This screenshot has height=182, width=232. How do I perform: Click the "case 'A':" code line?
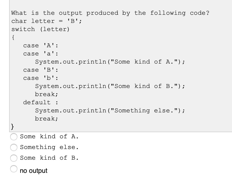(41, 45)
